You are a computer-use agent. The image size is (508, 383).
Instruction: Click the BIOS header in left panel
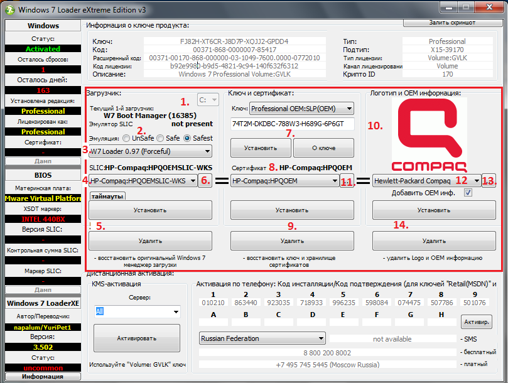(x=43, y=175)
